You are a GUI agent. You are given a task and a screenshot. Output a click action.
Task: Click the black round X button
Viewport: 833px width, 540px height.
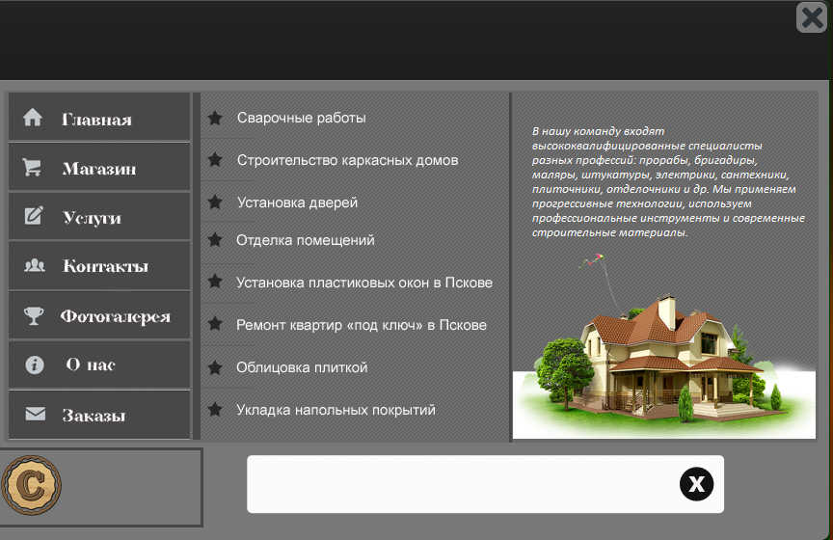coord(696,484)
